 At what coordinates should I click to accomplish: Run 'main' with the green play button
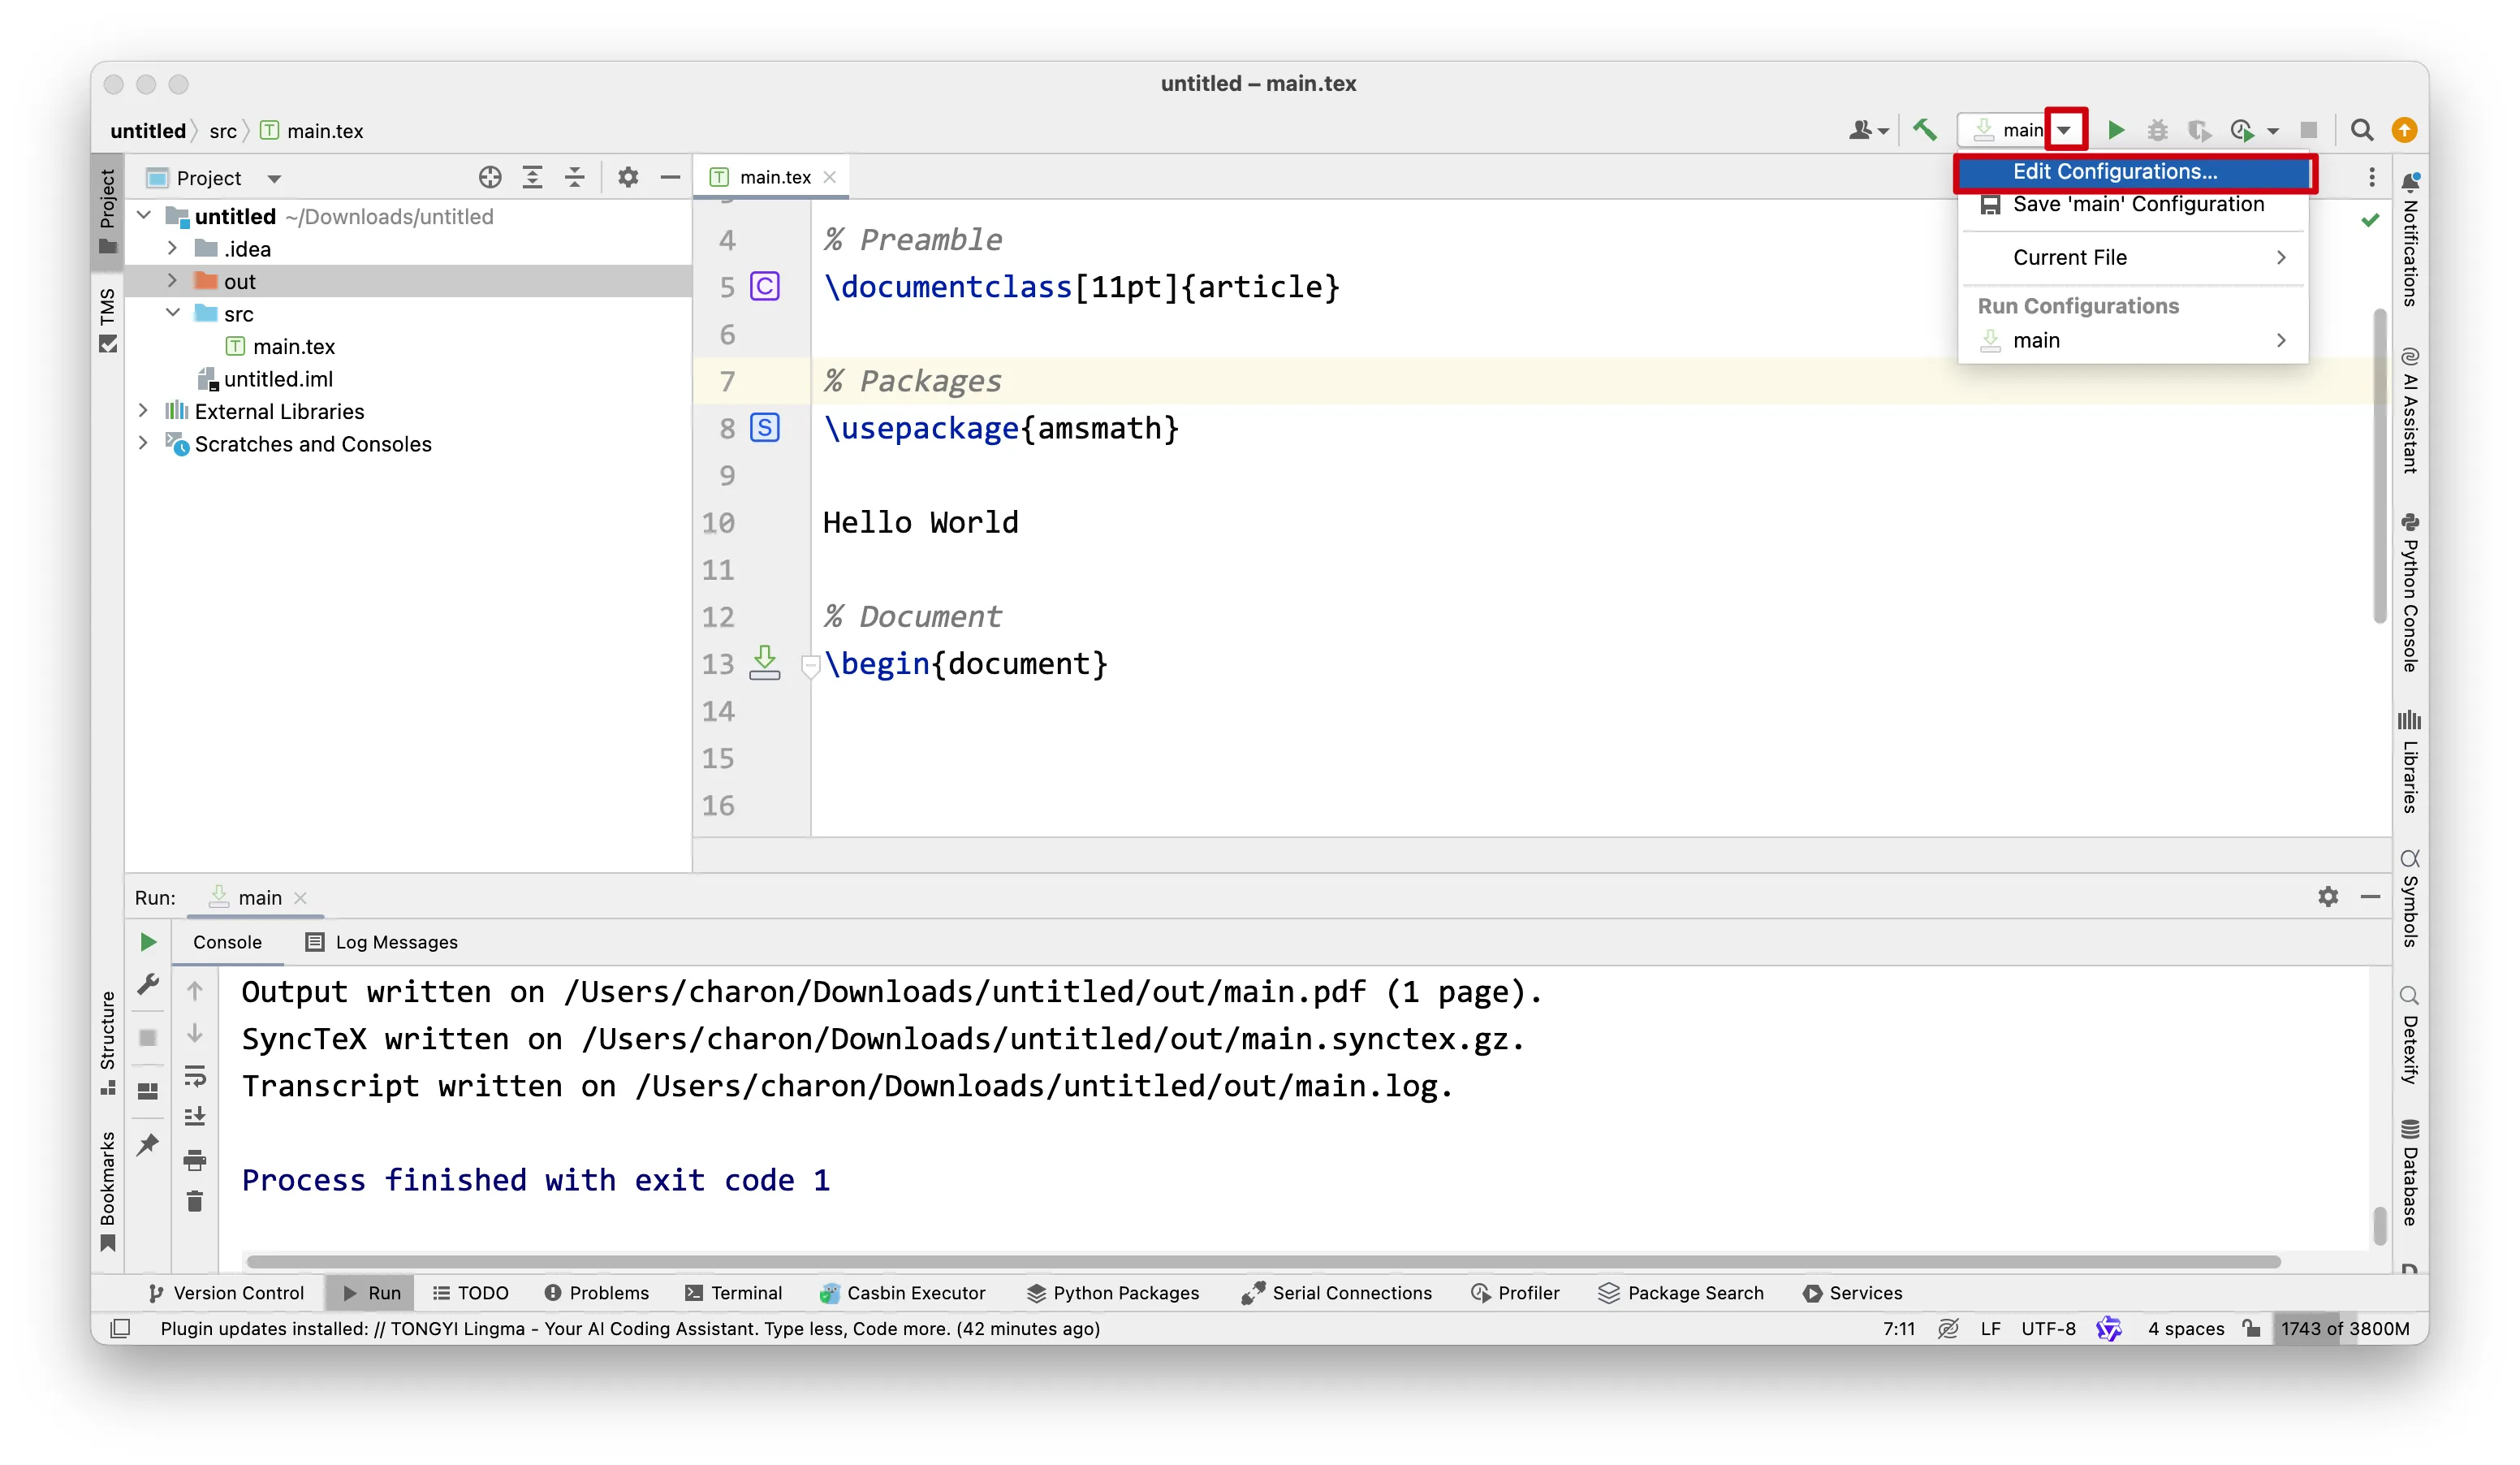click(2115, 130)
